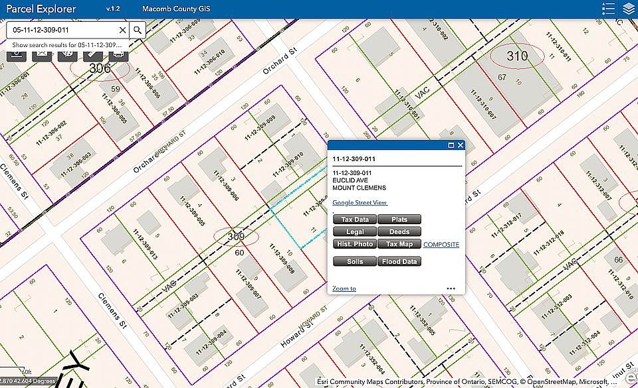This screenshot has height=388, width=638.
Task: Open Deeds for this parcel
Action: coord(399,231)
